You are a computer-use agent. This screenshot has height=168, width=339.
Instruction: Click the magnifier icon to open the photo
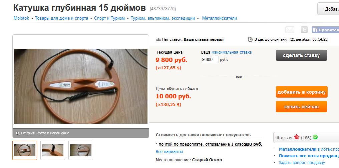click(18, 133)
